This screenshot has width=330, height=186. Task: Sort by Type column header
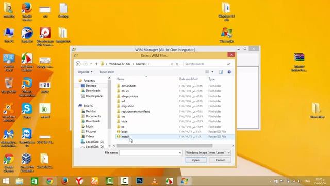(211, 79)
